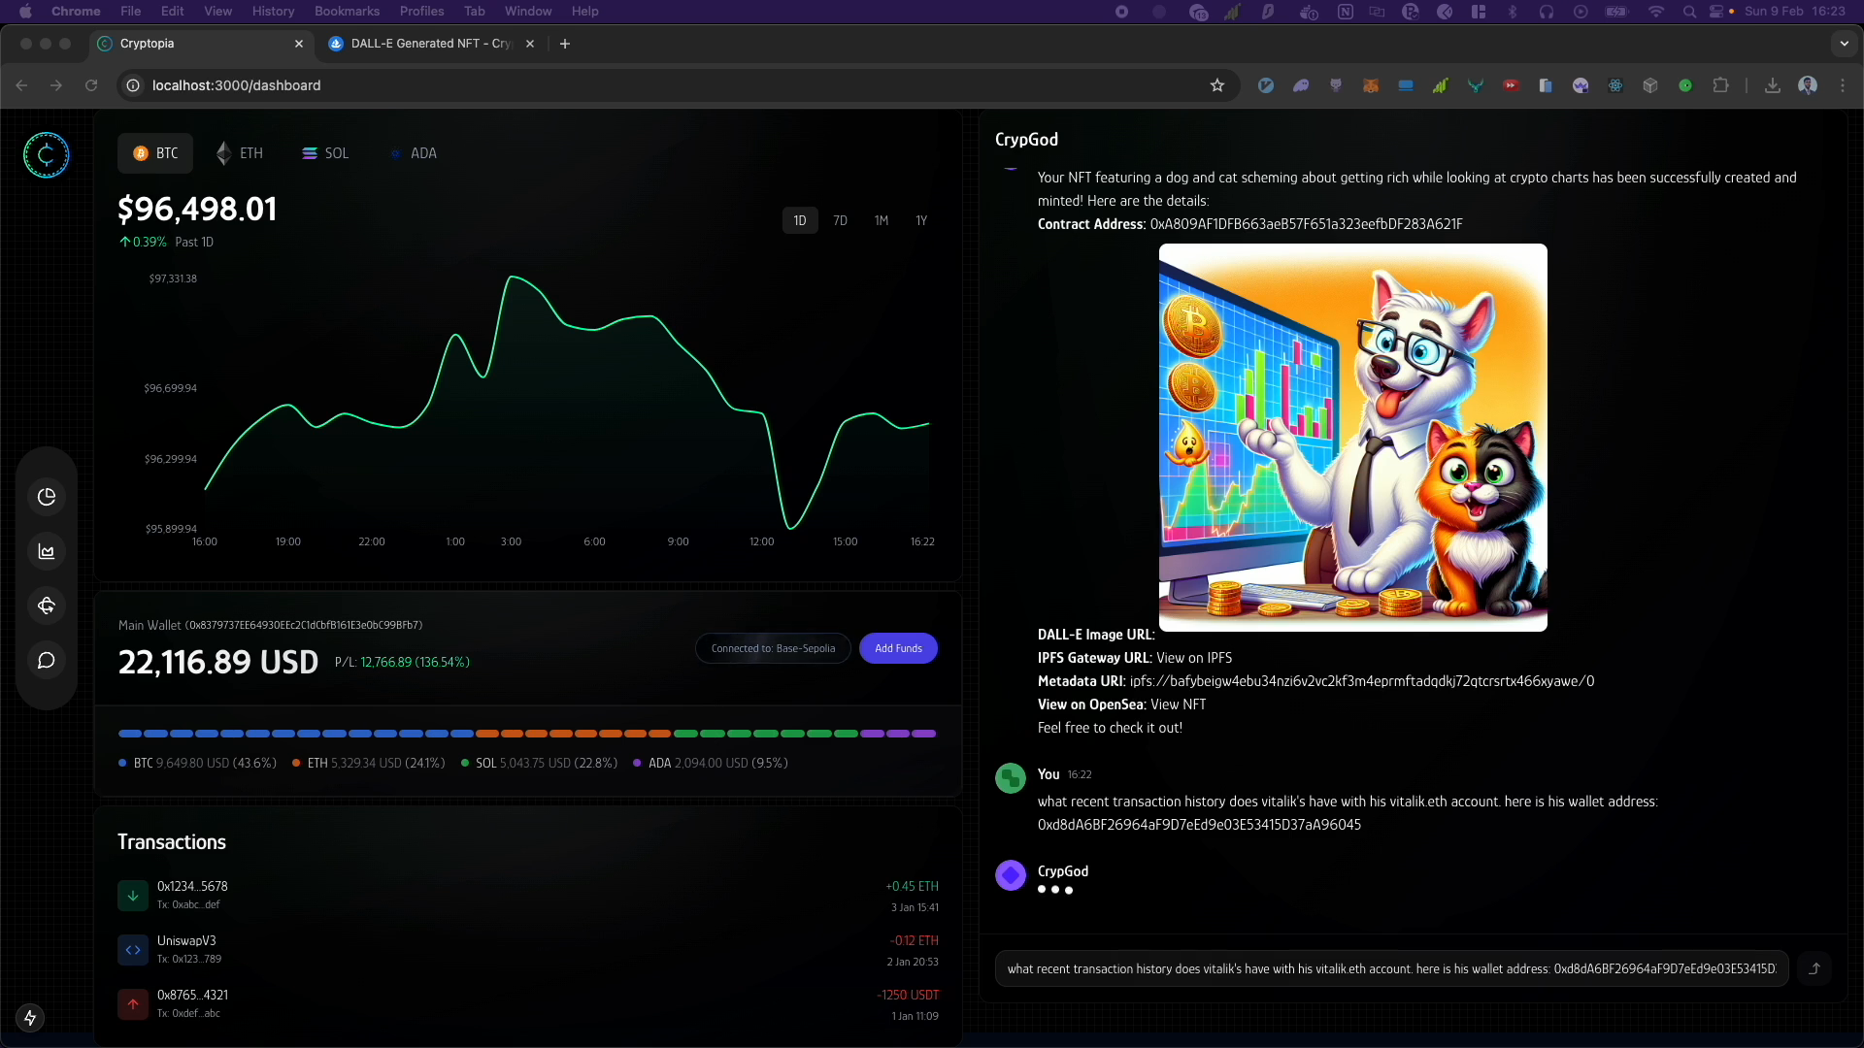The image size is (1864, 1048).
Task: Click Connected to: Base-Sepolia button
Action: 773,648
